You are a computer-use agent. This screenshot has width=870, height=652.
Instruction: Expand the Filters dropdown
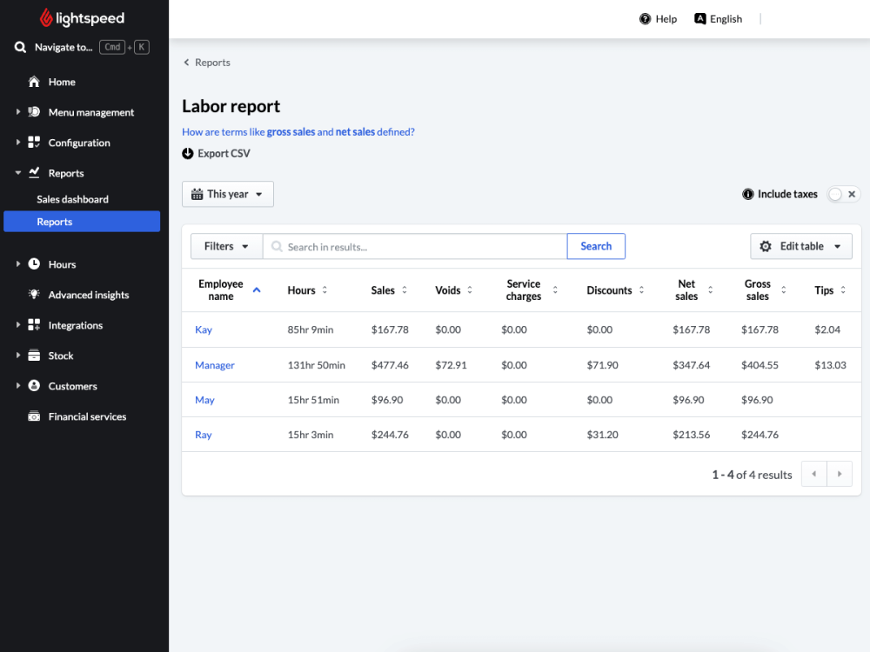tap(225, 246)
